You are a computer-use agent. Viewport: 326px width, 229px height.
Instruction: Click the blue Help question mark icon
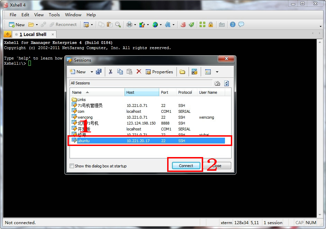pyautogui.click(x=233, y=25)
